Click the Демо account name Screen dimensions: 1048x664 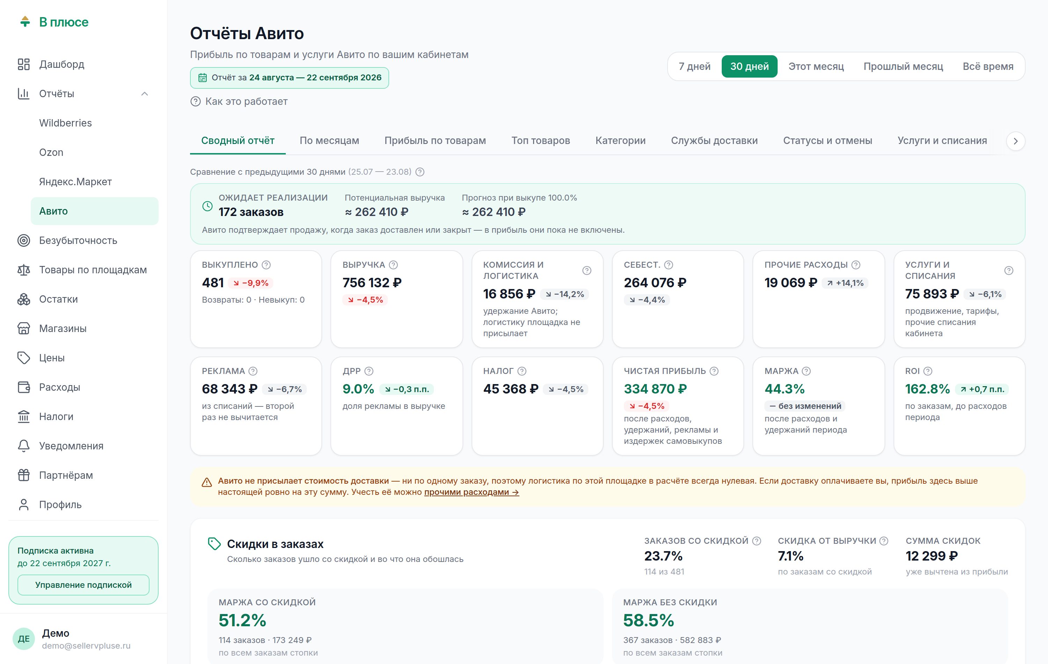pyautogui.click(x=56, y=633)
